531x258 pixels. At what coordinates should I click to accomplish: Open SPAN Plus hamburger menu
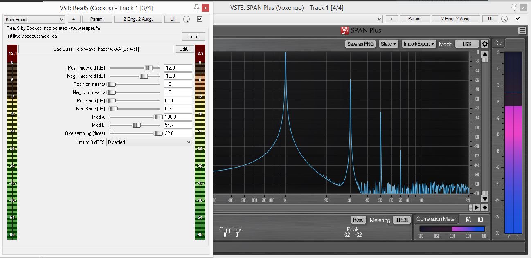click(522, 31)
